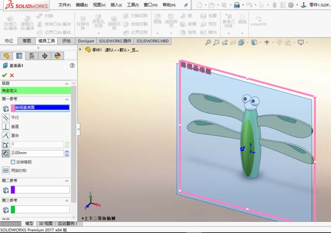Click the panel collapse handle on splitter
331x233 pixels.
(78, 129)
